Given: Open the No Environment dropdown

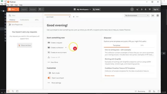Looking at the screenshot, I should point(137,16).
